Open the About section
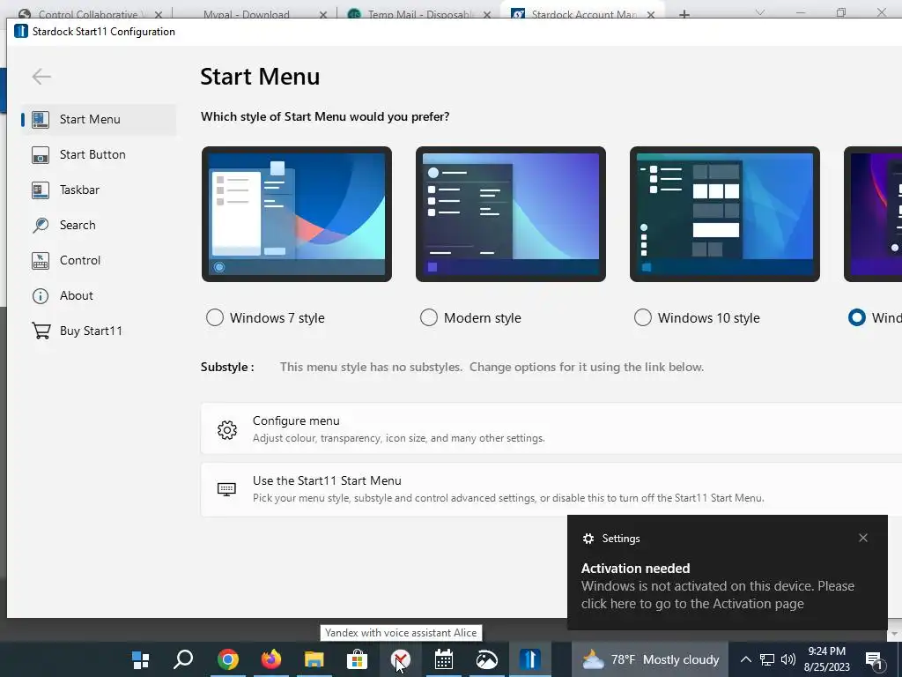The image size is (902, 677). [x=99, y=295]
